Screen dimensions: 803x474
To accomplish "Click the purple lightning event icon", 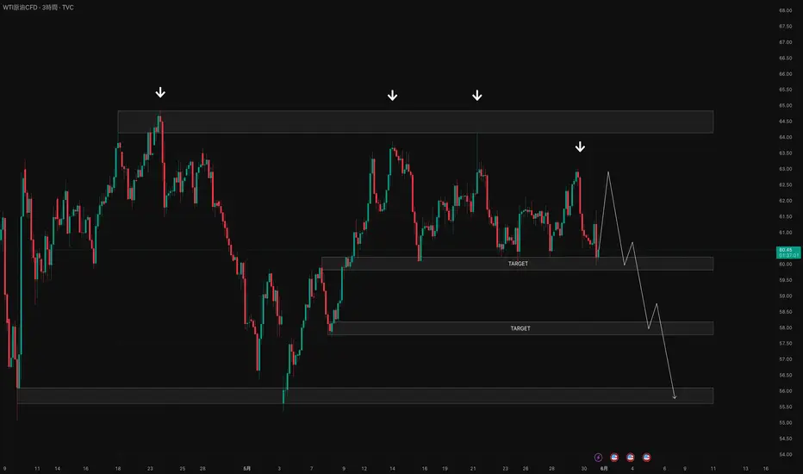I will pyautogui.click(x=599, y=456).
